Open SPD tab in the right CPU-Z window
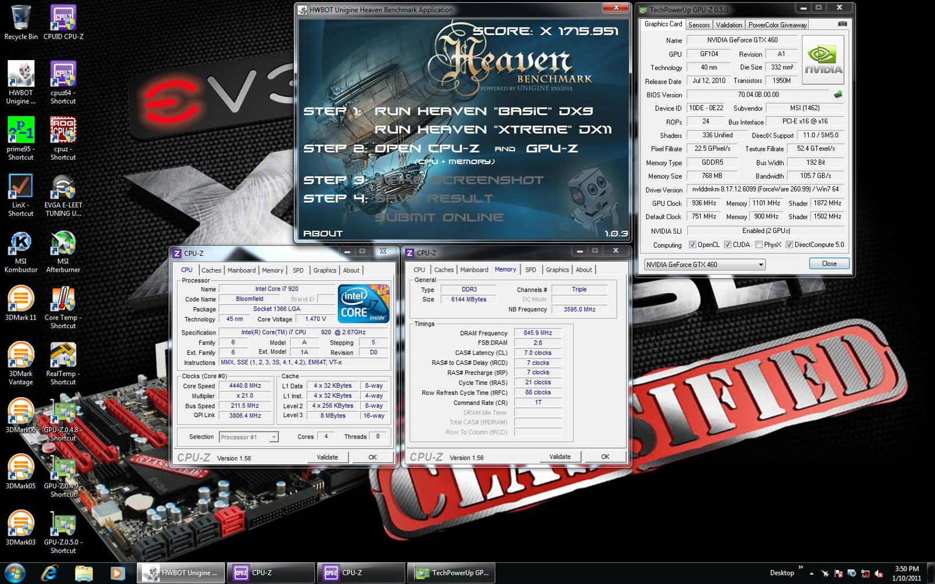The height and width of the screenshot is (584, 935). point(531,270)
